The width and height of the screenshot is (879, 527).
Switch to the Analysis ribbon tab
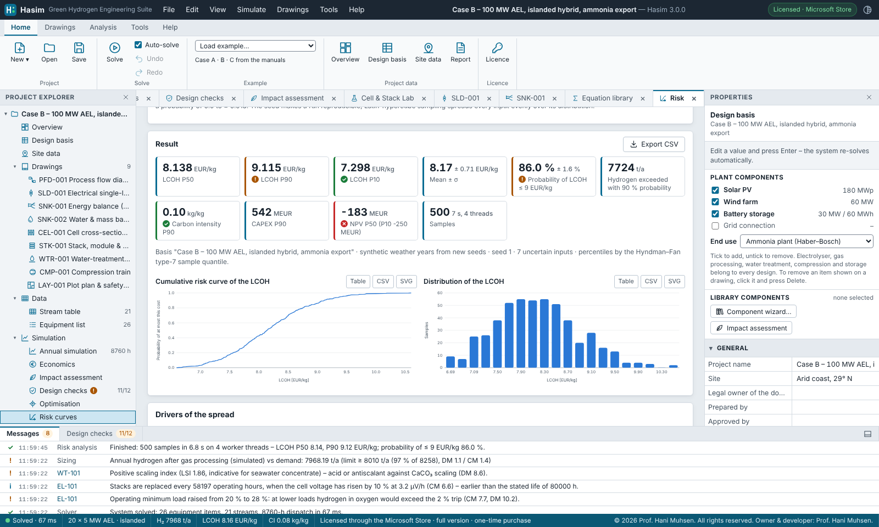[103, 27]
